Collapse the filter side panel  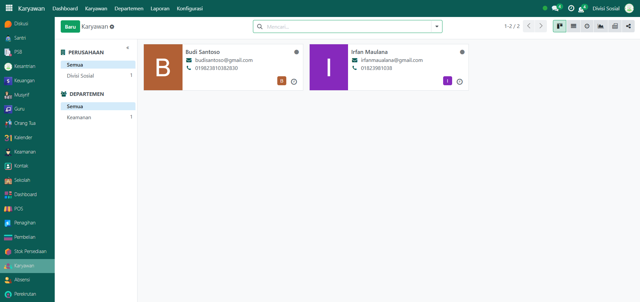(128, 48)
